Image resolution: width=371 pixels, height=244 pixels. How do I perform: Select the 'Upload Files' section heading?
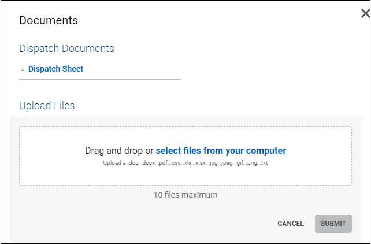tap(47, 106)
